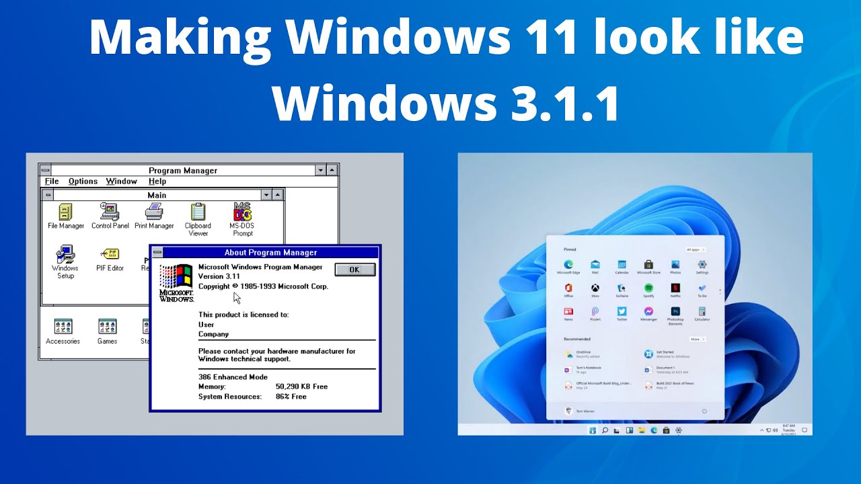
Task: Click Tom Warren user account
Action: coord(581,411)
